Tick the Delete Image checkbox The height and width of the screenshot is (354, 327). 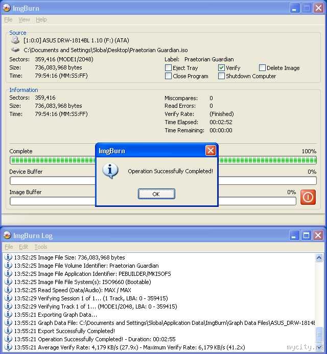pyautogui.click(x=262, y=68)
